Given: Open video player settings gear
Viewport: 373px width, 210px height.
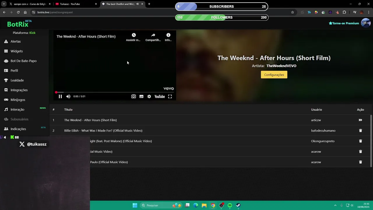Looking at the screenshot, I should [149, 97].
